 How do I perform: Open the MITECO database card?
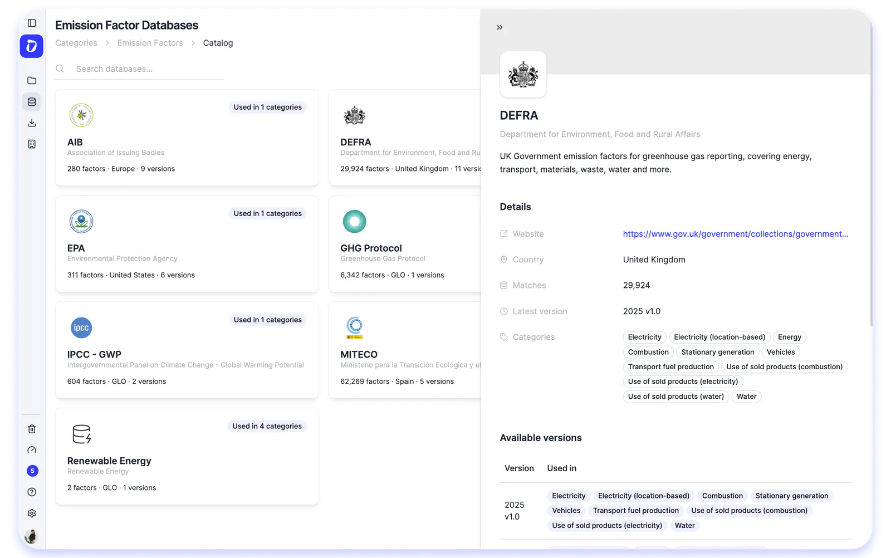coord(405,350)
